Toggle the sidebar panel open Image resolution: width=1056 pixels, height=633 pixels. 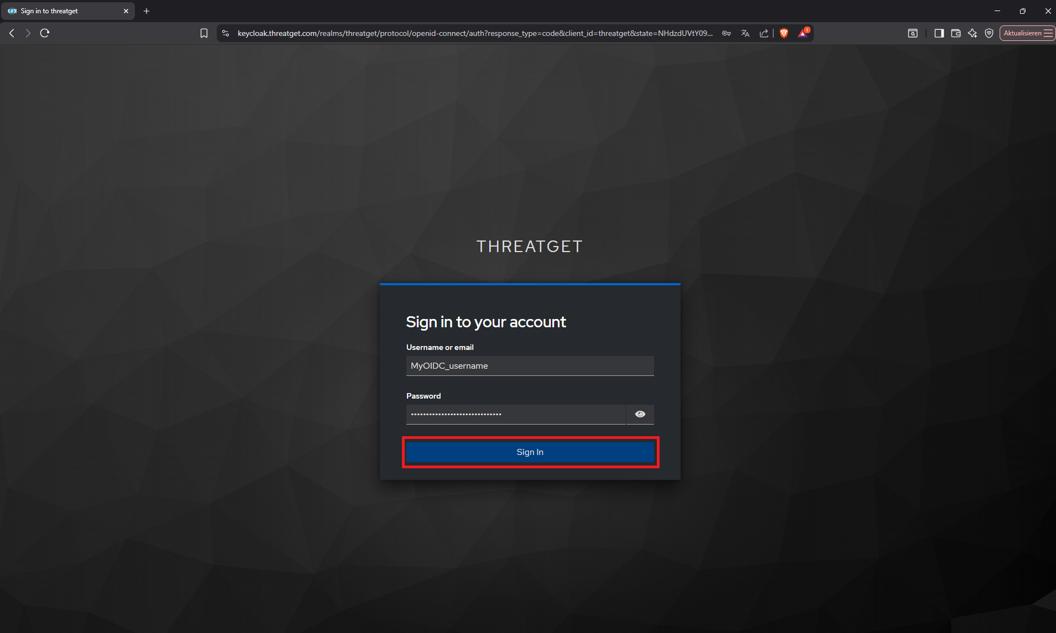pyautogui.click(x=938, y=33)
